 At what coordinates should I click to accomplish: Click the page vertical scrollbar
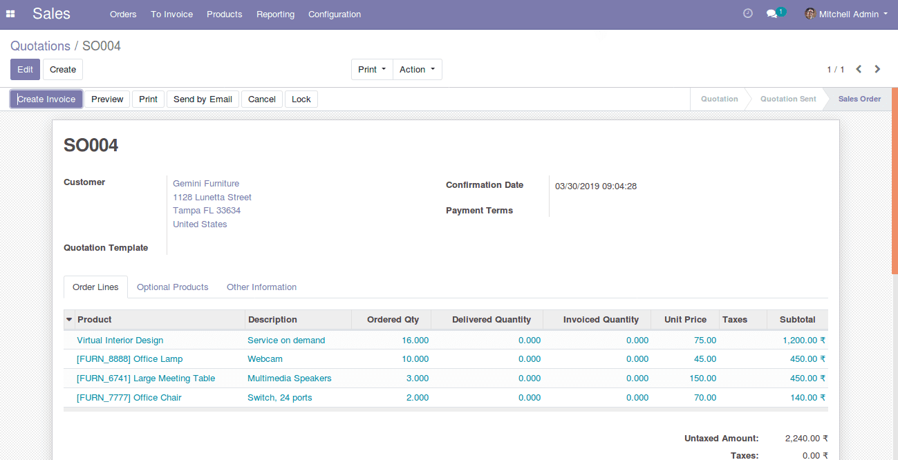coord(895,181)
